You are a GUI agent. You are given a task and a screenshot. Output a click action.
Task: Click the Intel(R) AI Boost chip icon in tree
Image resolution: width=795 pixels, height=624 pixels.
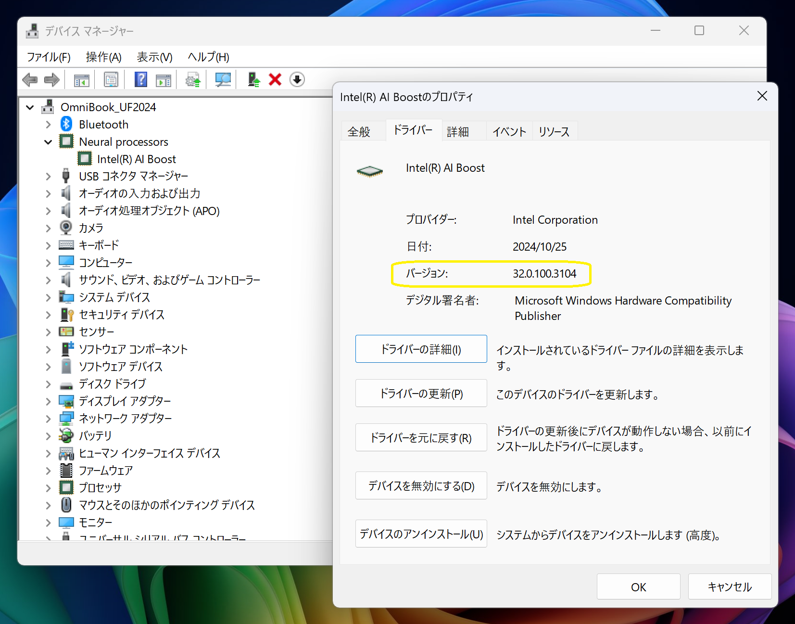click(85, 159)
